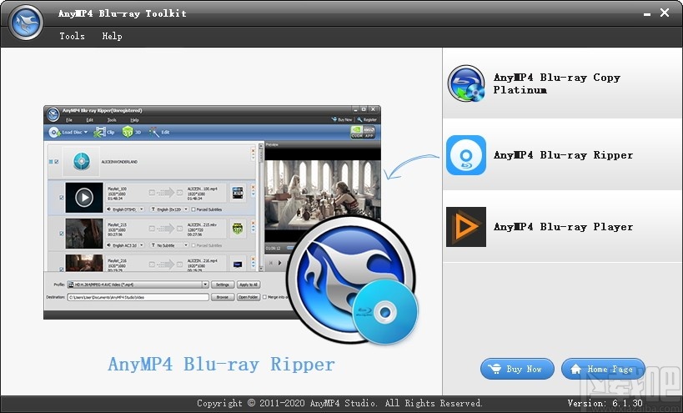Image resolution: width=683 pixels, height=413 pixels.
Task: Click the AnyMP4 round logo in title bar
Action: (x=26, y=23)
